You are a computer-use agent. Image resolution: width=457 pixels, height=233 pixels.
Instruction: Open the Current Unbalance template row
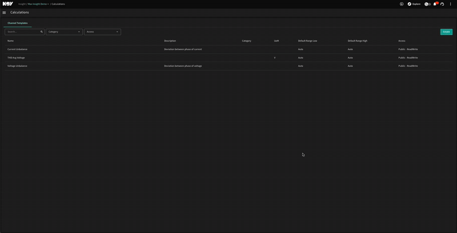pyautogui.click(x=228, y=50)
